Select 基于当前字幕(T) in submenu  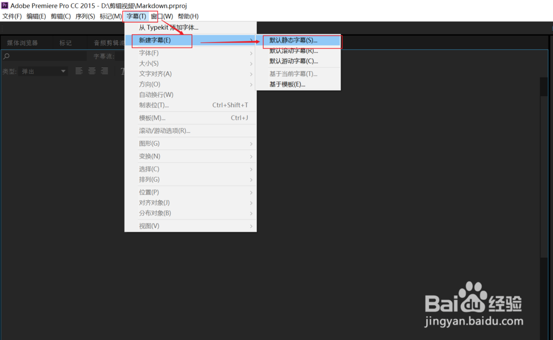[299, 74]
